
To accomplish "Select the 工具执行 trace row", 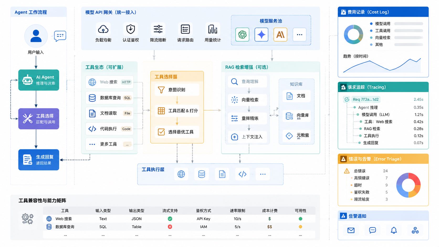I will pos(391,136).
